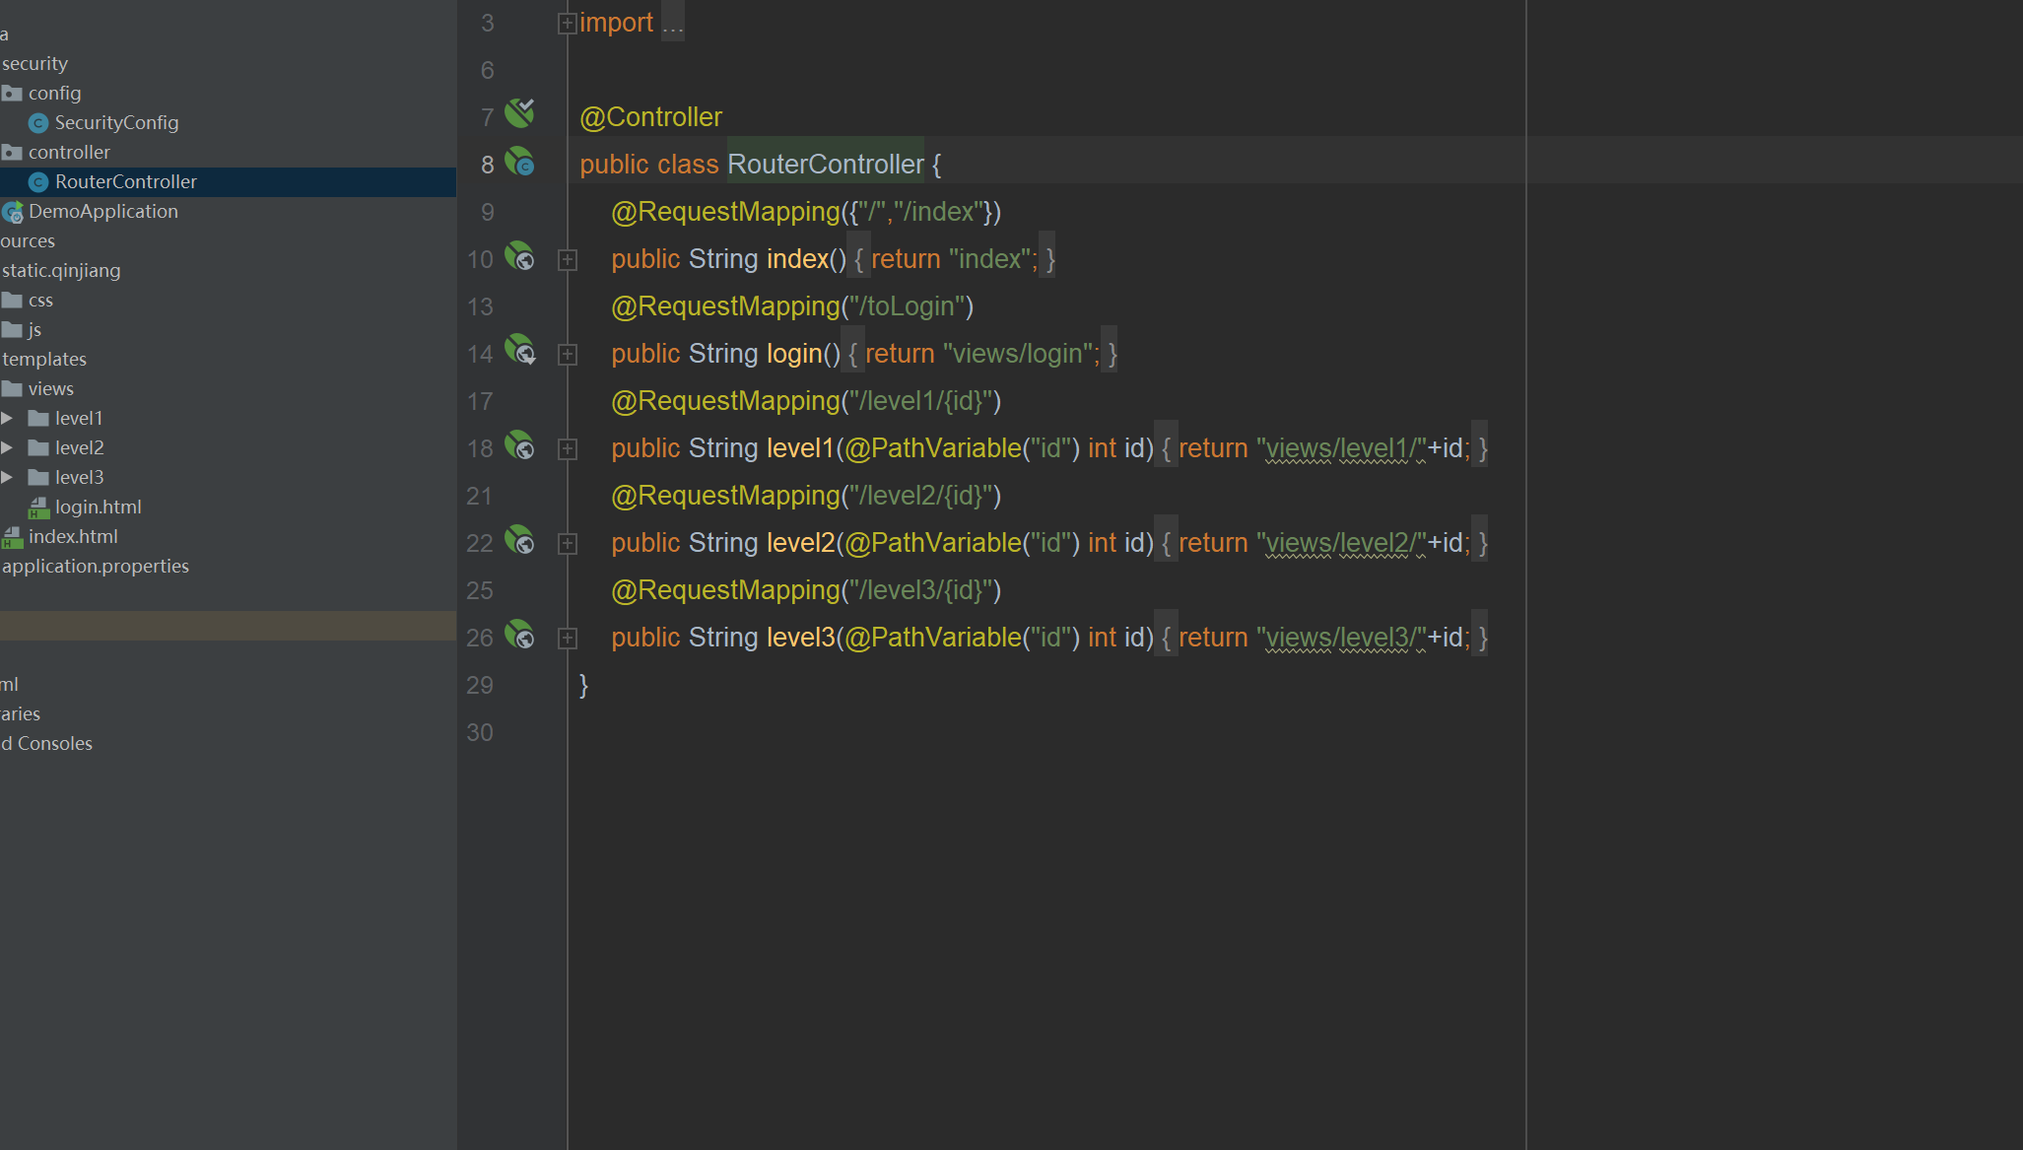Click the login.html file icon
This screenshot has height=1150, width=2023.
pyautogui.click(x=38, y=507)
